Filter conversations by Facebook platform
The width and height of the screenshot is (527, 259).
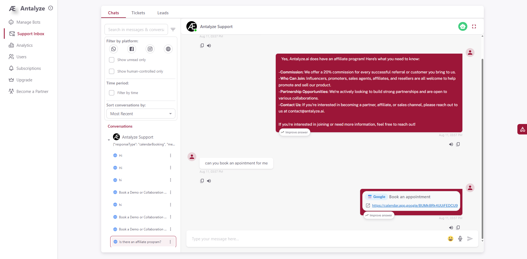pos(132,49)
